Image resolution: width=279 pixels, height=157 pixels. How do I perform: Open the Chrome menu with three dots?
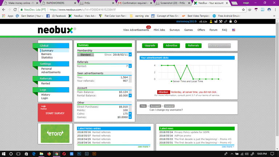tap(275, 9)
